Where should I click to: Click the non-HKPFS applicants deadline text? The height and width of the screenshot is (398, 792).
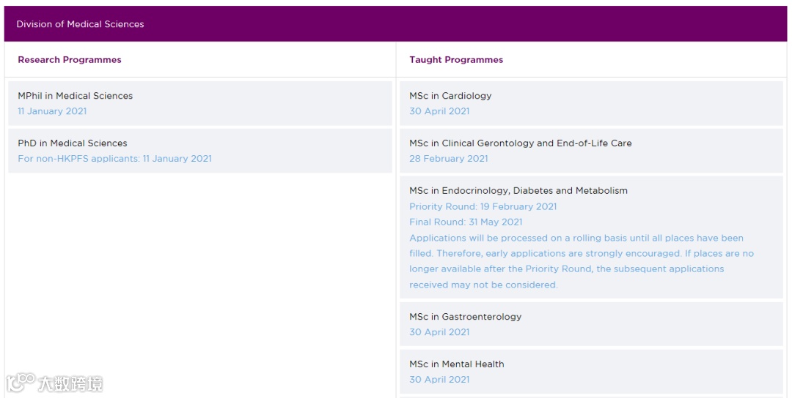pyautogui.click(x=114, y=159)
